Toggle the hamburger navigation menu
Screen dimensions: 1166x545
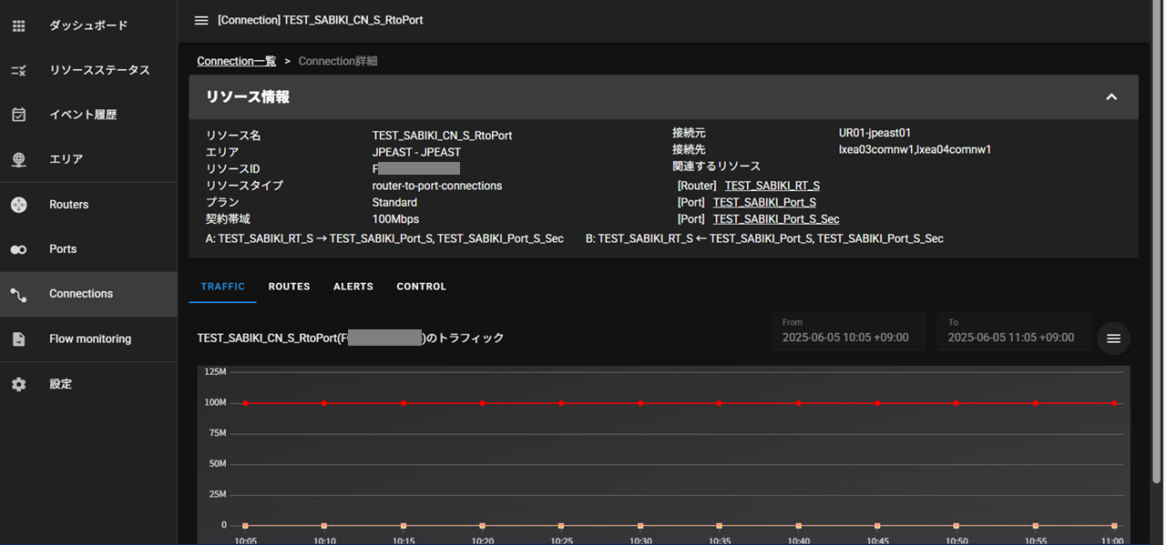coord(201,20)
